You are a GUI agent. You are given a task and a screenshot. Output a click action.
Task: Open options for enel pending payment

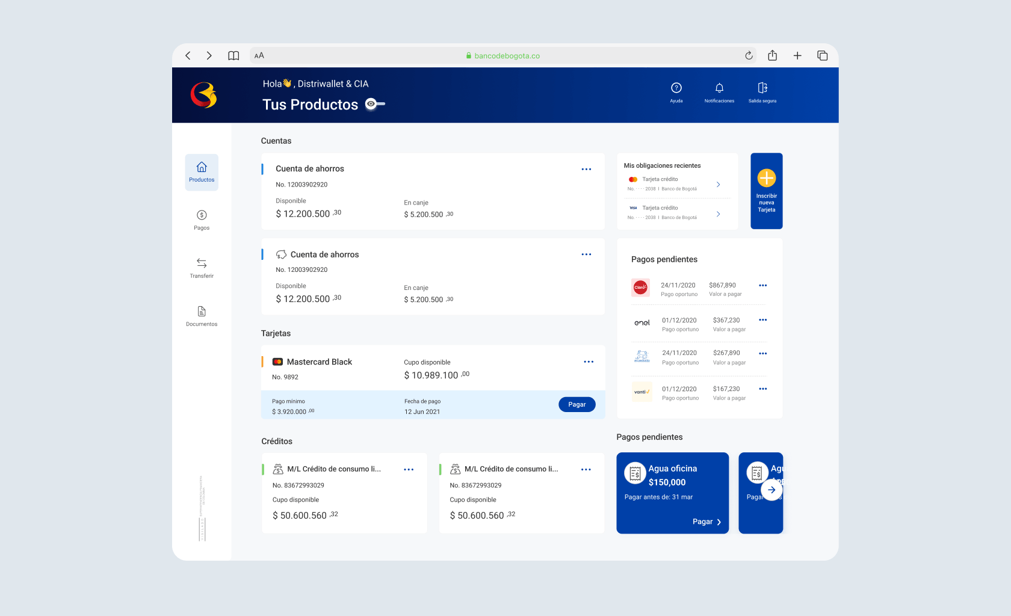762,320
